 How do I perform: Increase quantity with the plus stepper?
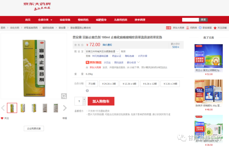[84, 99]
